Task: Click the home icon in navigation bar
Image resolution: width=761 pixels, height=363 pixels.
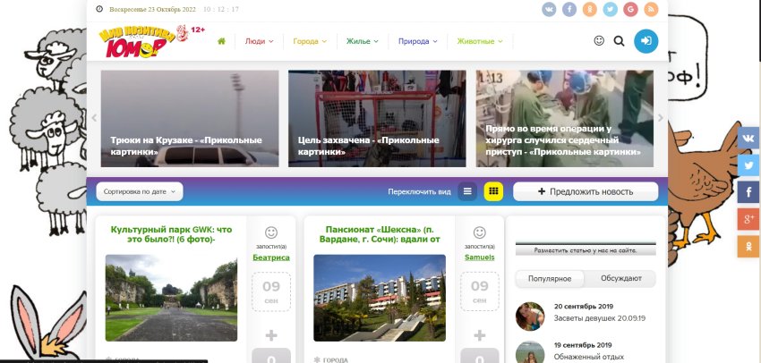Action: tap(220, 41)
